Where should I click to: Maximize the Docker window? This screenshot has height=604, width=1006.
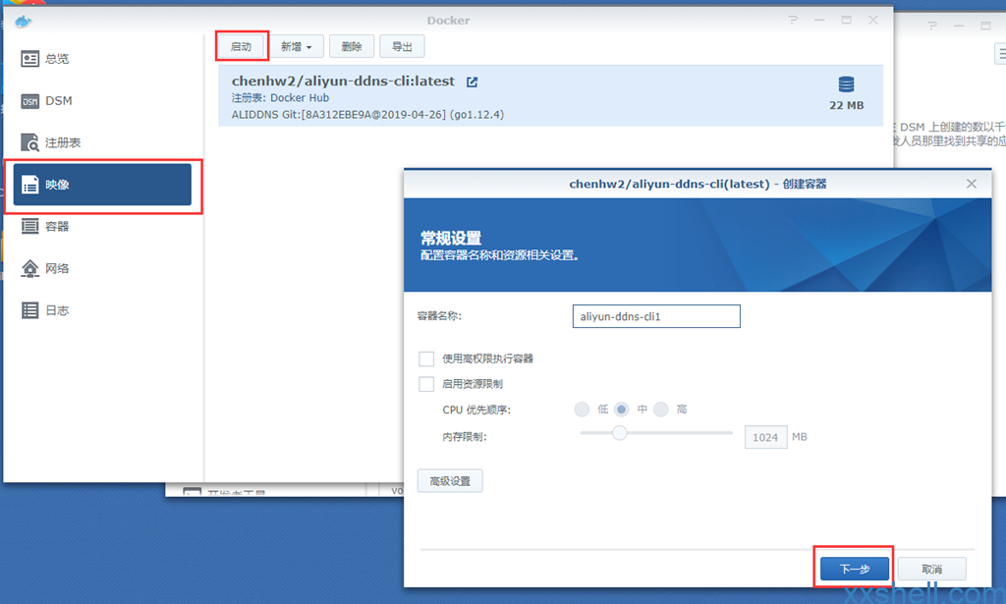(x=846, y=21)
